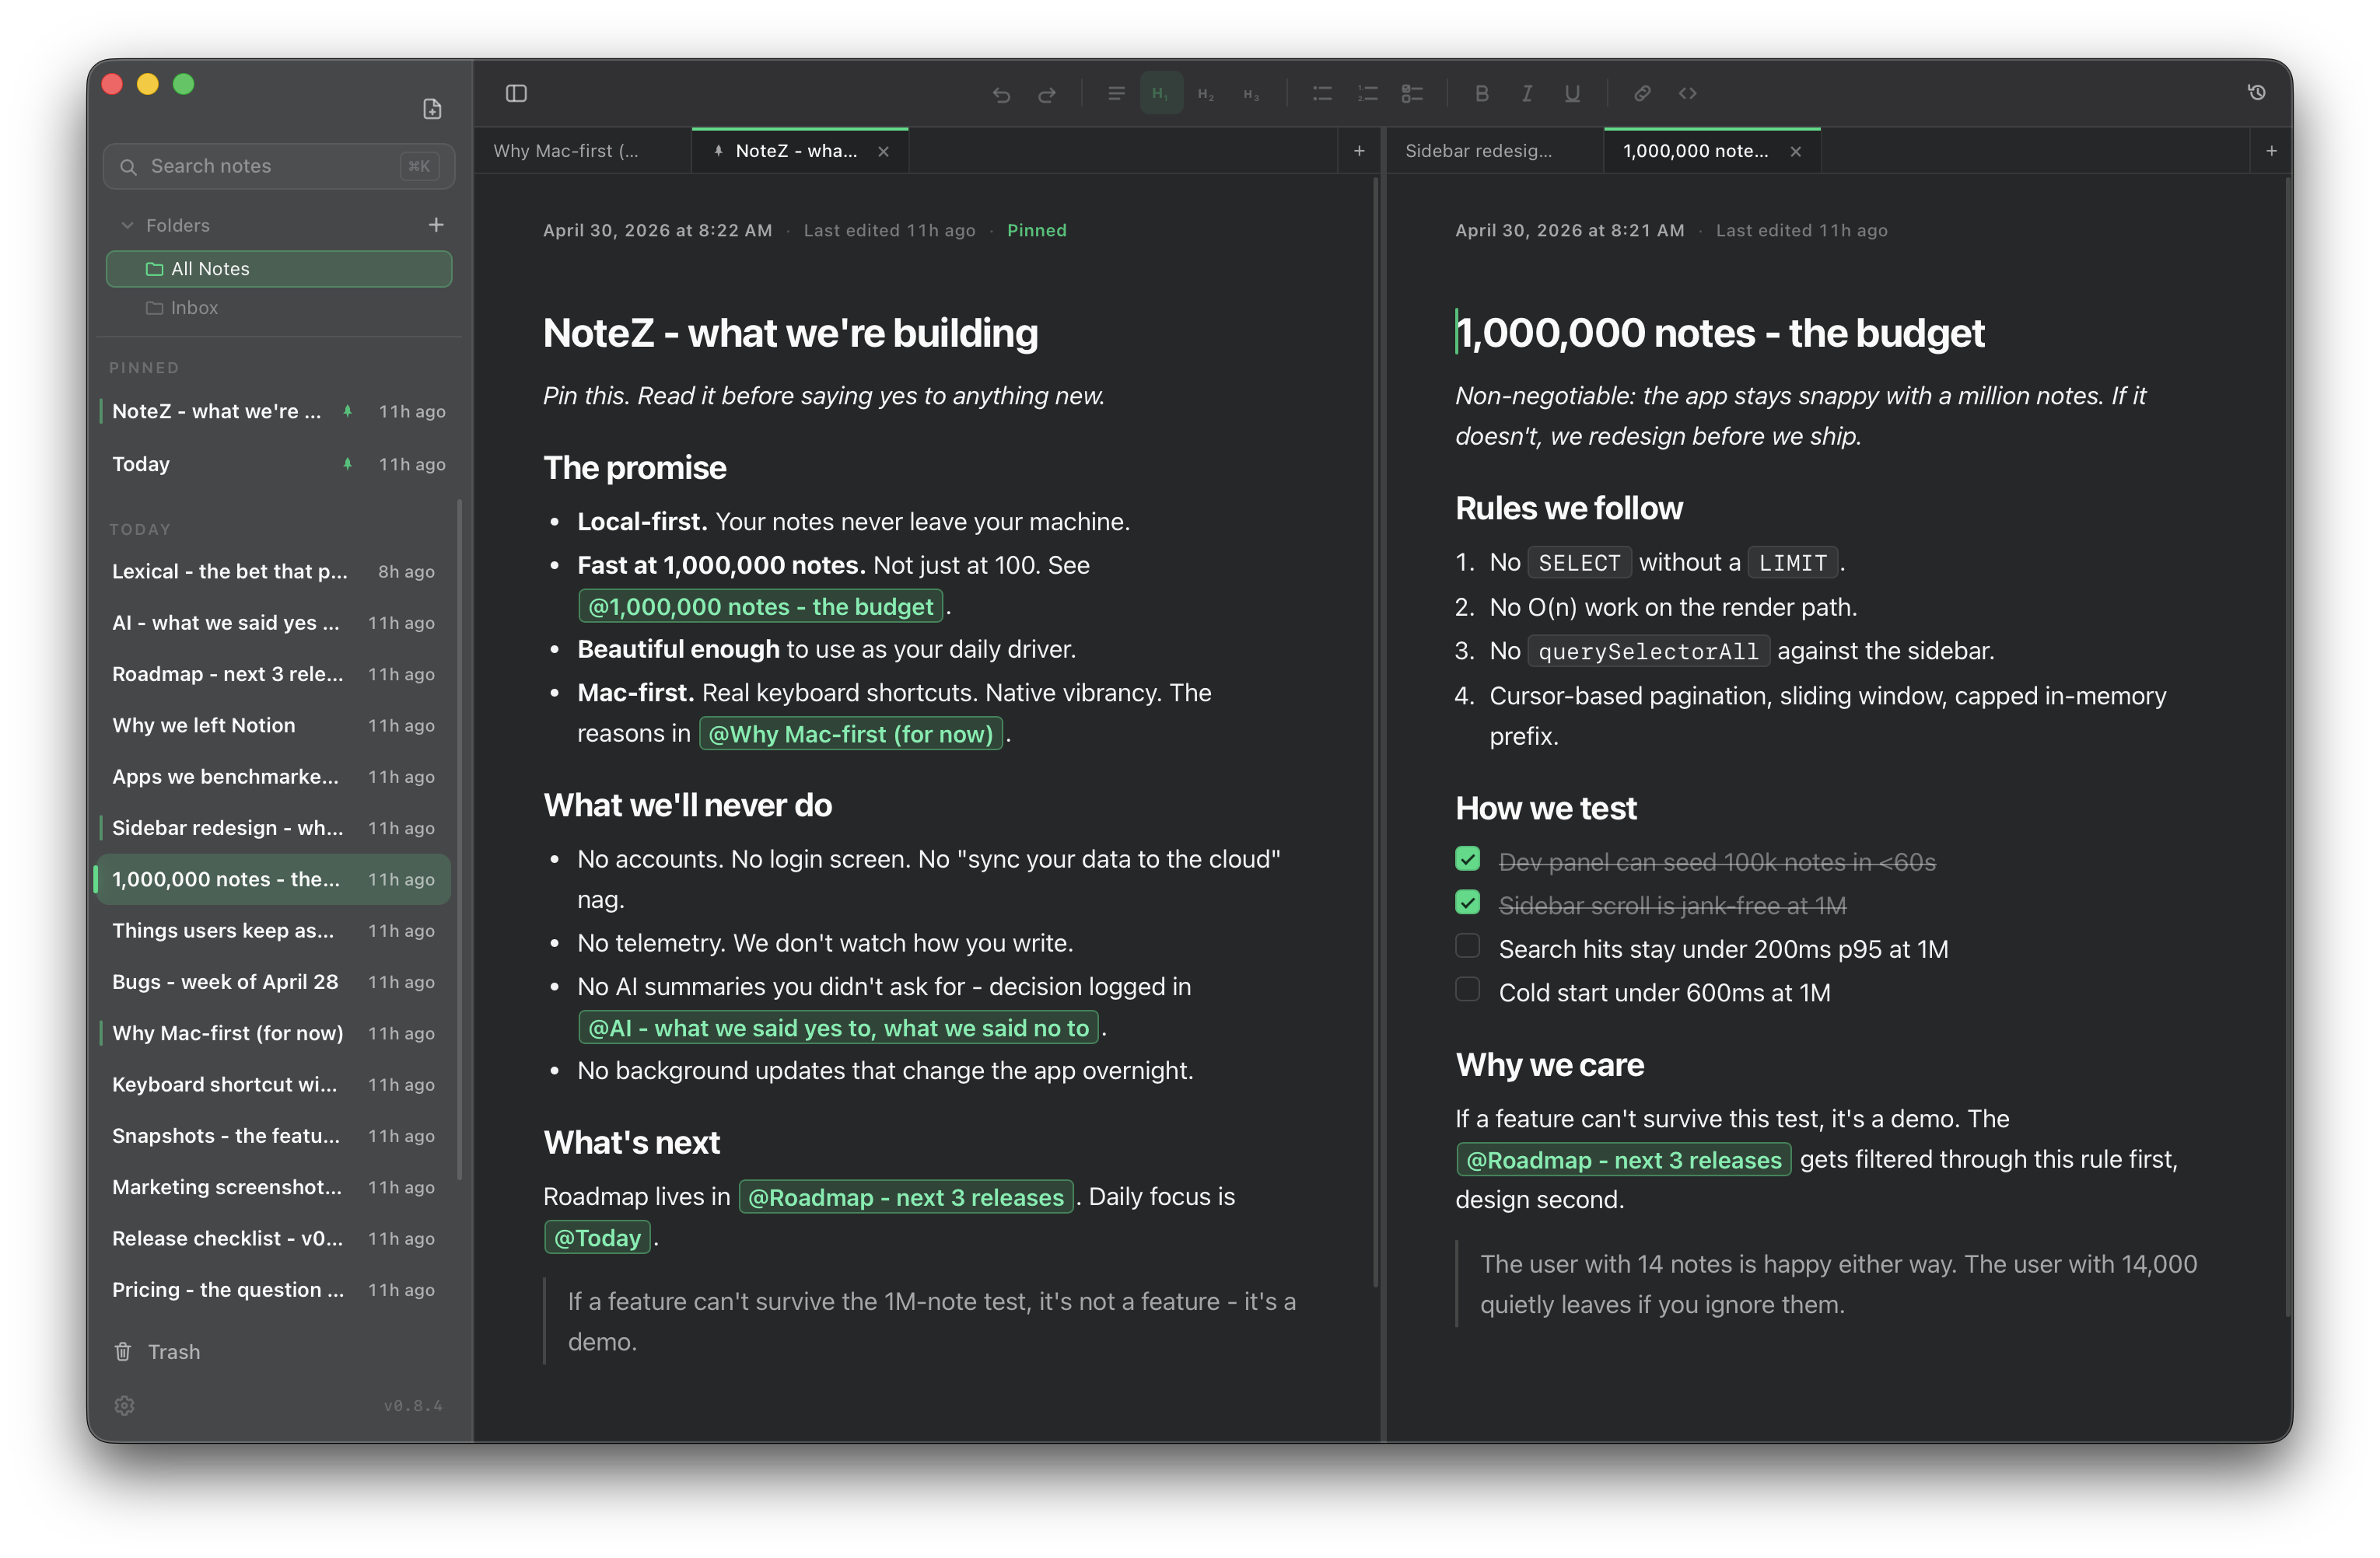
Task: Open 'Sidebar redesign - wh...' in the sidebar
Action: [x=274, y=827]
